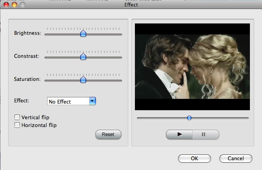The height and width of the screenshot is (170, 262).
Task: Click the Reset button
Action: pyautogui.click(x=108, y=134)
